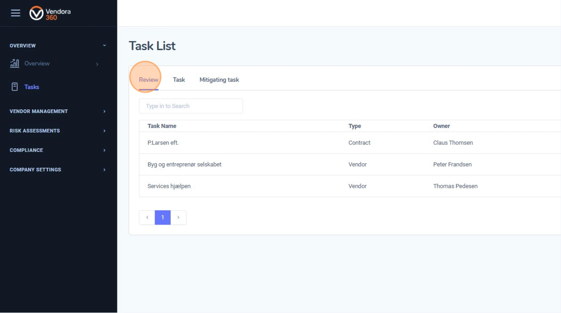This screenshot has height=313, width=561.
Task: Click the previous page arrow in pagination
Action: 147,217
